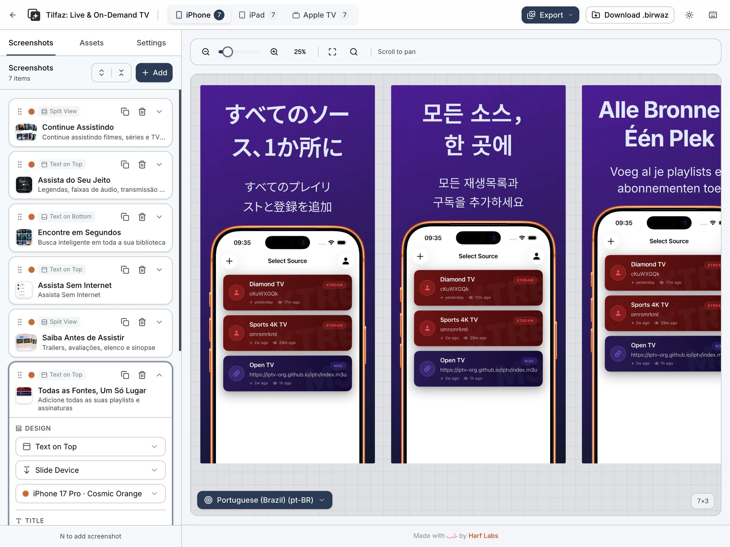This screenshot has width=730, height=547.
Task: Open the iPhone 17 Pro Cosmic Orange dropdown
Action: point(90,493)
